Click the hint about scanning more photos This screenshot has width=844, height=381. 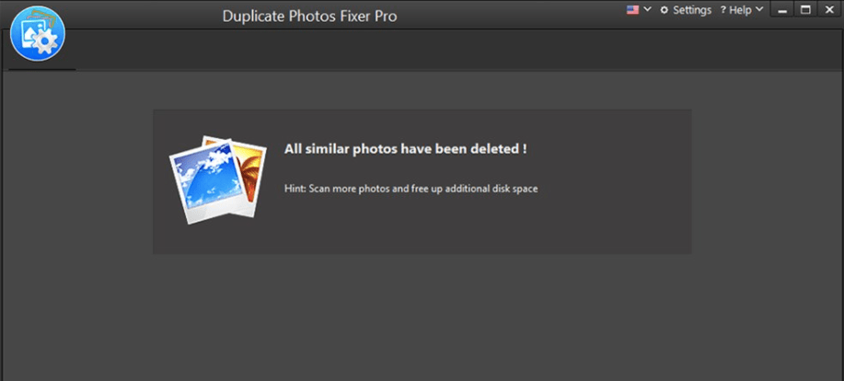pos(410,189)
